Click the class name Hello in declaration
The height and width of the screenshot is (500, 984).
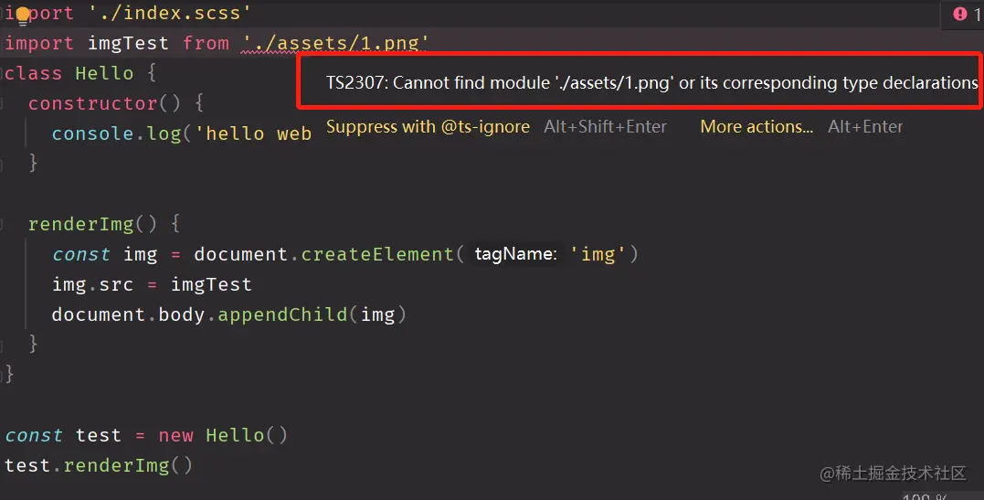(x=104, y=73)
